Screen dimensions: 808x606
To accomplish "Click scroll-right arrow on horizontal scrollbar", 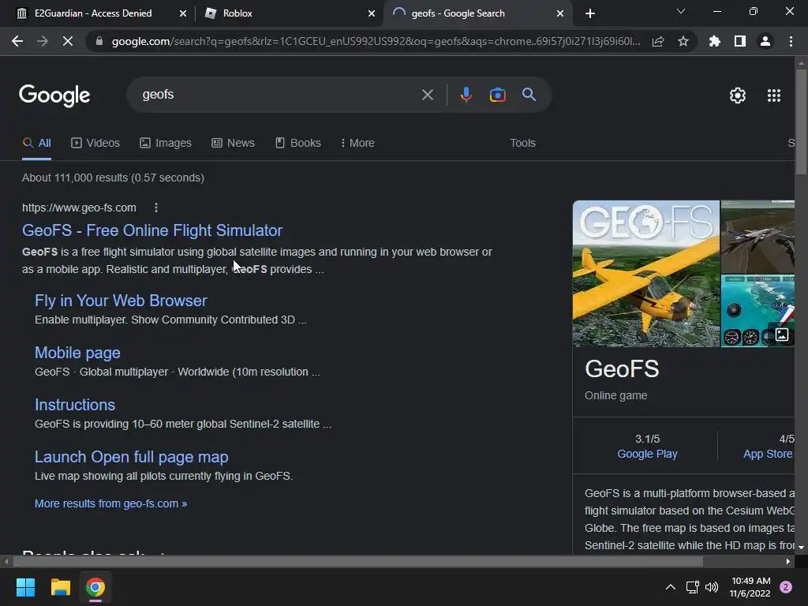I will tap(788, 561).
